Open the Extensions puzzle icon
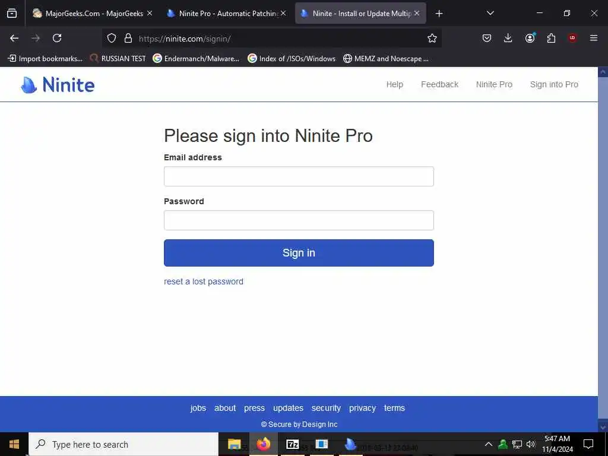The width and height of the screenshot is (608, 456). [x=551, y=38]
